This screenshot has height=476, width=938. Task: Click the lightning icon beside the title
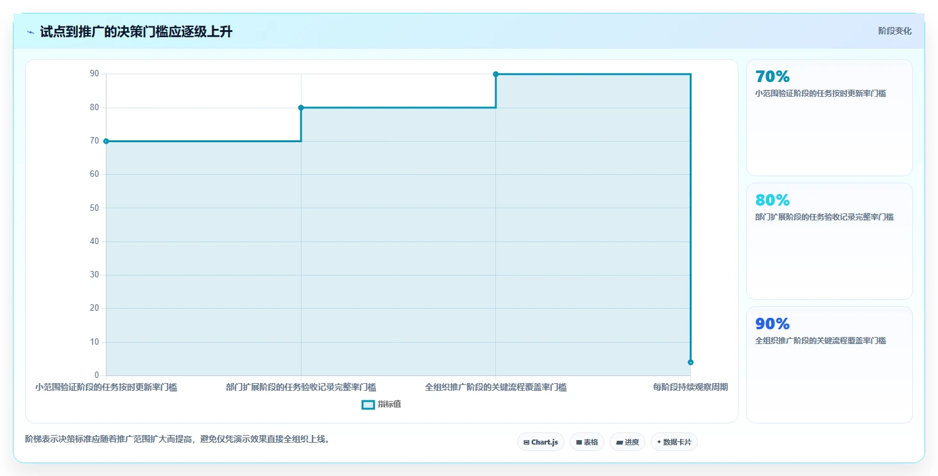(30, 32)
